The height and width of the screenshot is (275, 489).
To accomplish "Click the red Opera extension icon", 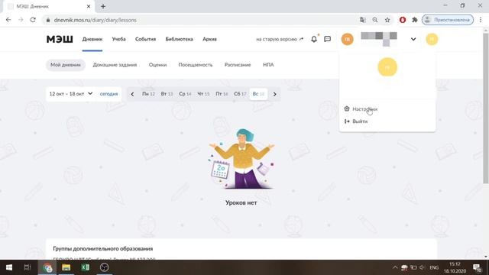I will coord(403,20).
